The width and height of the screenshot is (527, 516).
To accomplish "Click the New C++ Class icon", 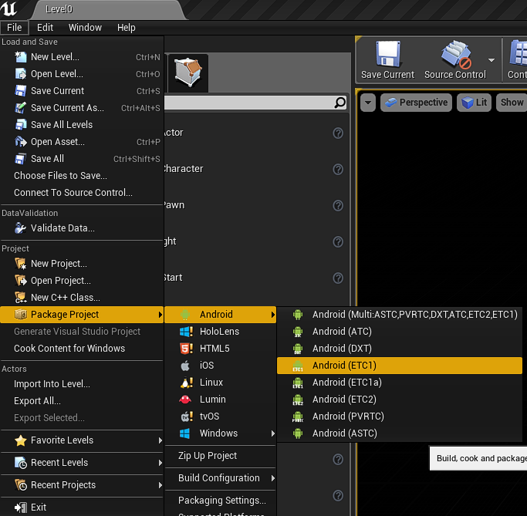I will coord(21,298).
